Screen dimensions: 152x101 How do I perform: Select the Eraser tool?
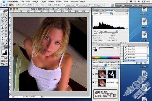[x=3, y=31]
